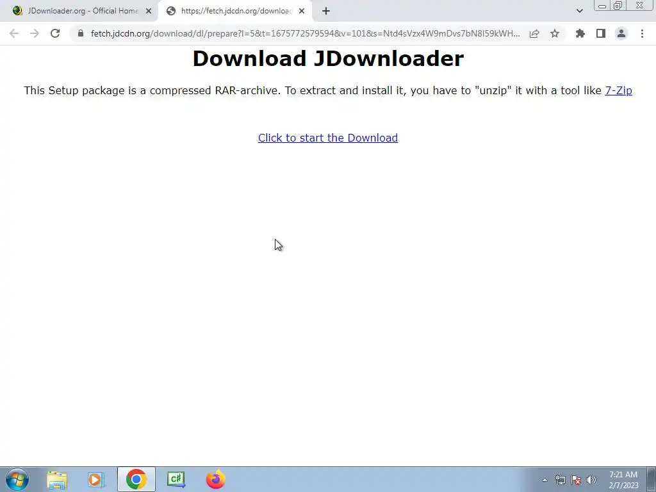Open the Windows Start menu orb

[x=17, y=479]
